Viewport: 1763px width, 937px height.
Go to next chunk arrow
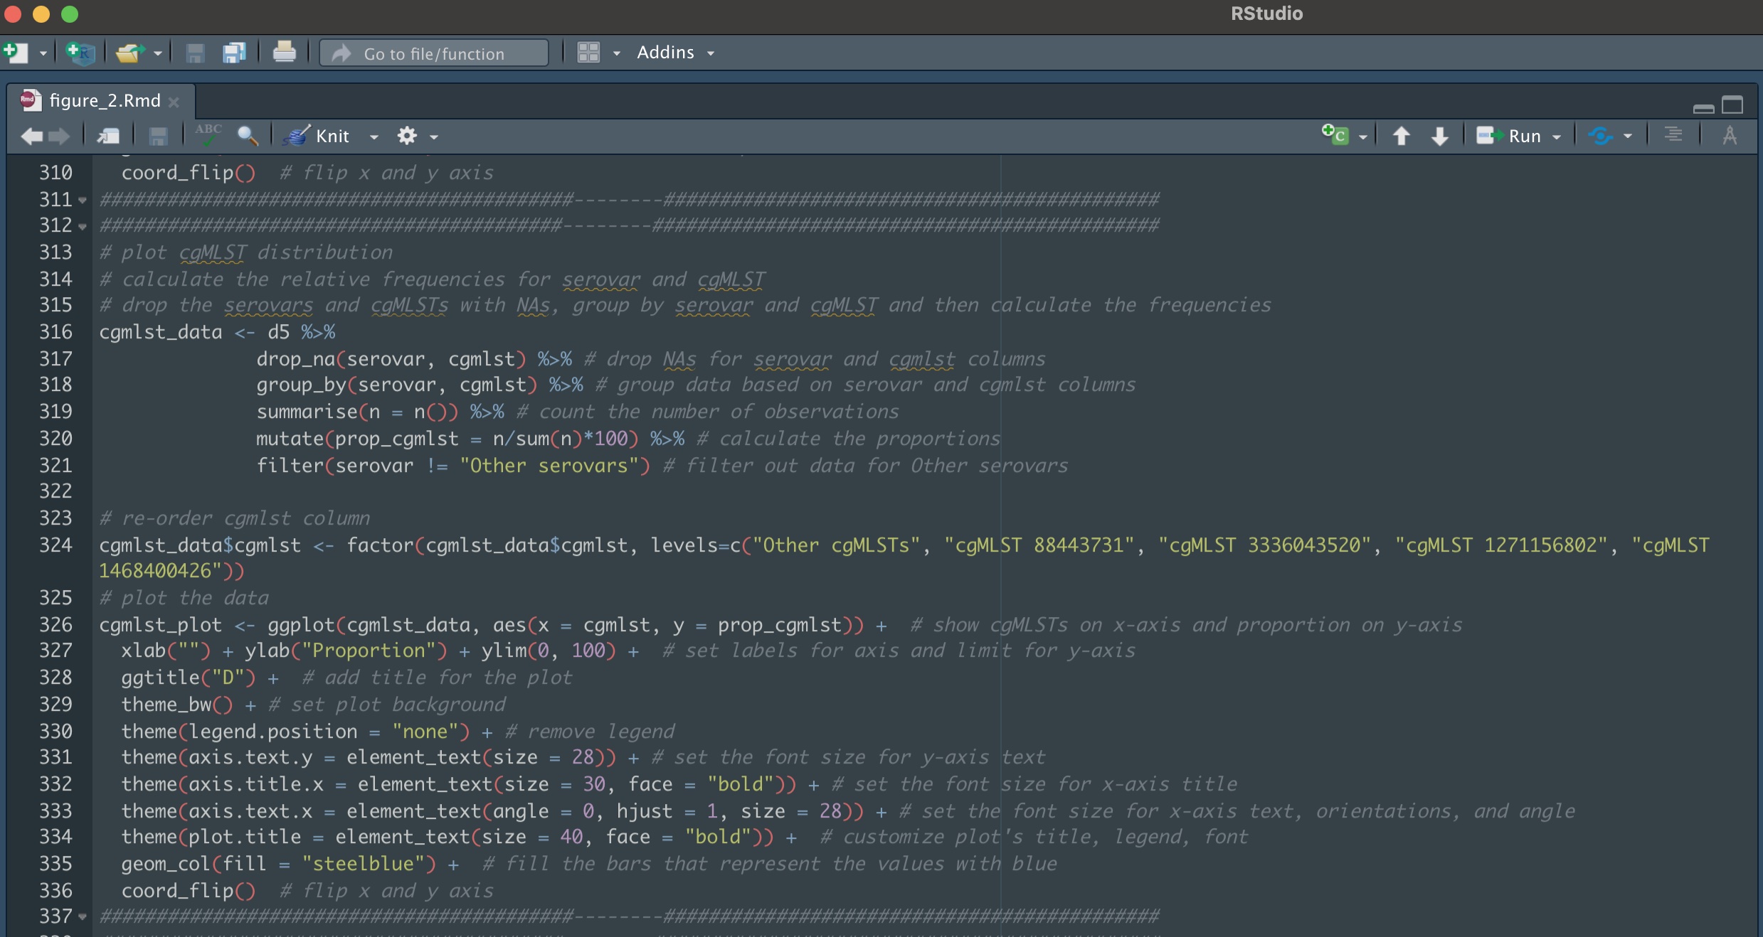[x=1440, y=136]
